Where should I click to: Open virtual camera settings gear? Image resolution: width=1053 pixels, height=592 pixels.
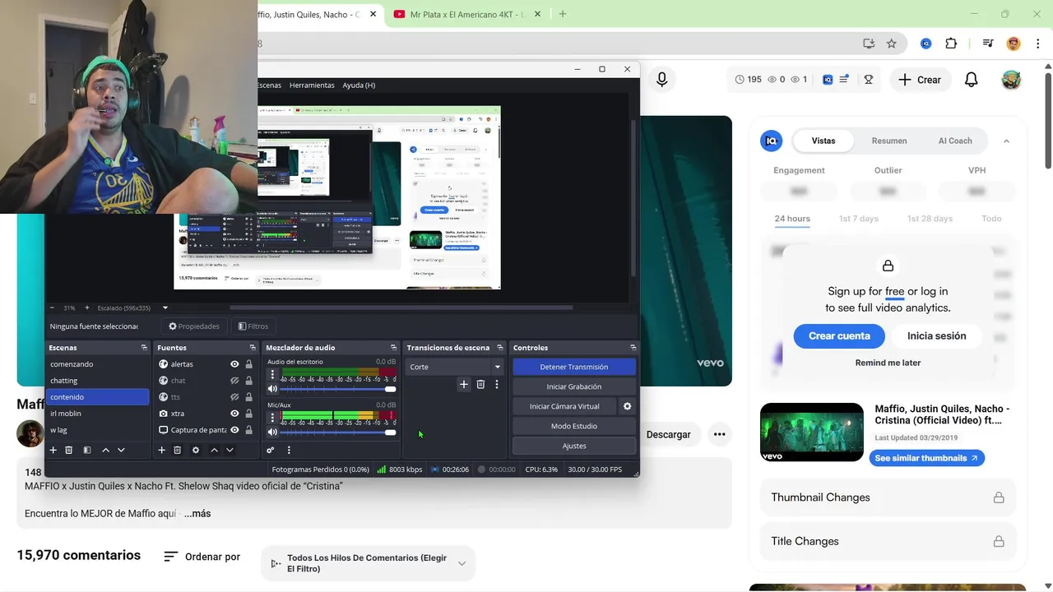[x=627, y=406]
